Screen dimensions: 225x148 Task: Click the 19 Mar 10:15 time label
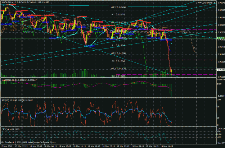tap(152, 147)
